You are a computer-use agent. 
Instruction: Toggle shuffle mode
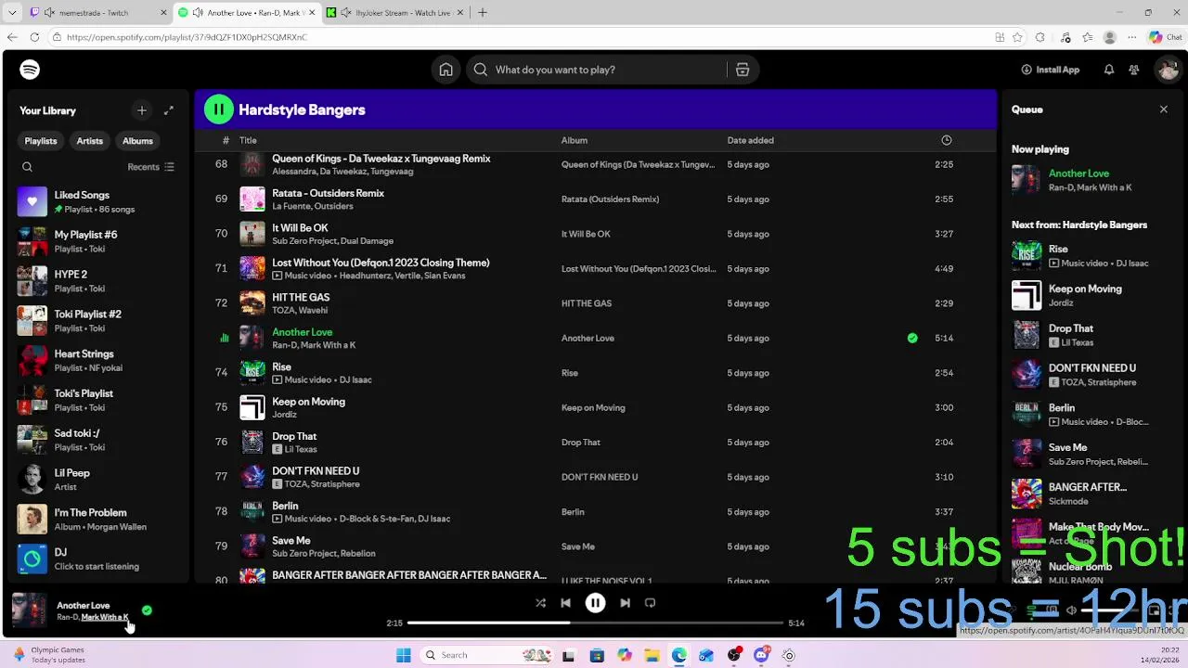tap(540, 603)
